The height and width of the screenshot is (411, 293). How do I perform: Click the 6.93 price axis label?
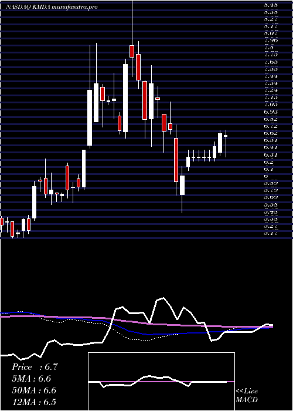coord(271,112)
